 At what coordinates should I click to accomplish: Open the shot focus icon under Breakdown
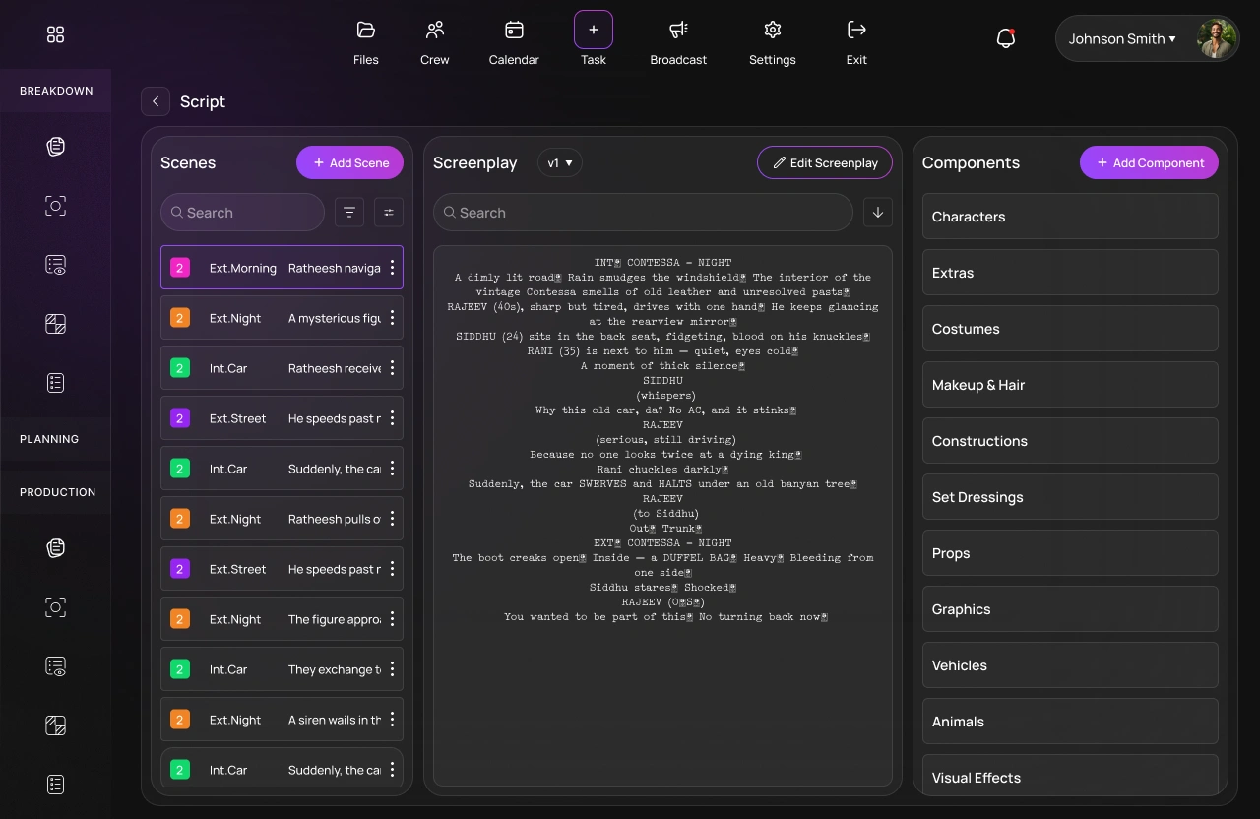coord(55,205)
